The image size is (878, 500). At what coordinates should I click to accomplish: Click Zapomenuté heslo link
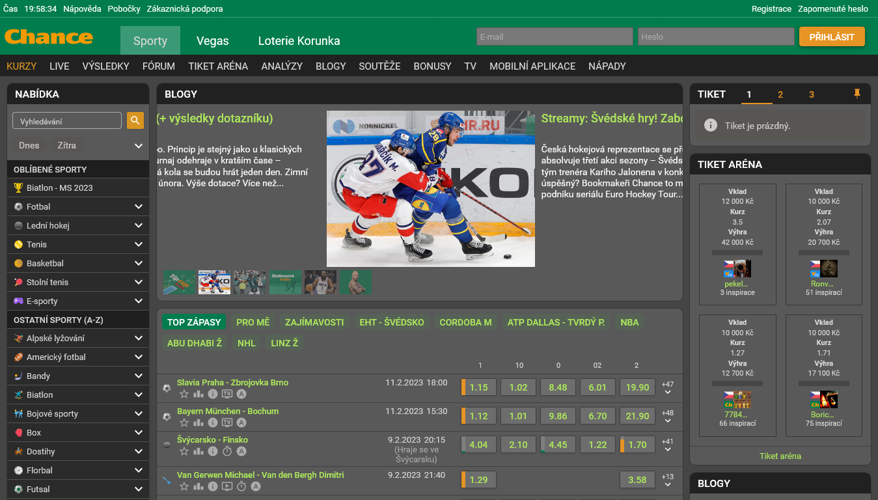[x=833, y=9]
